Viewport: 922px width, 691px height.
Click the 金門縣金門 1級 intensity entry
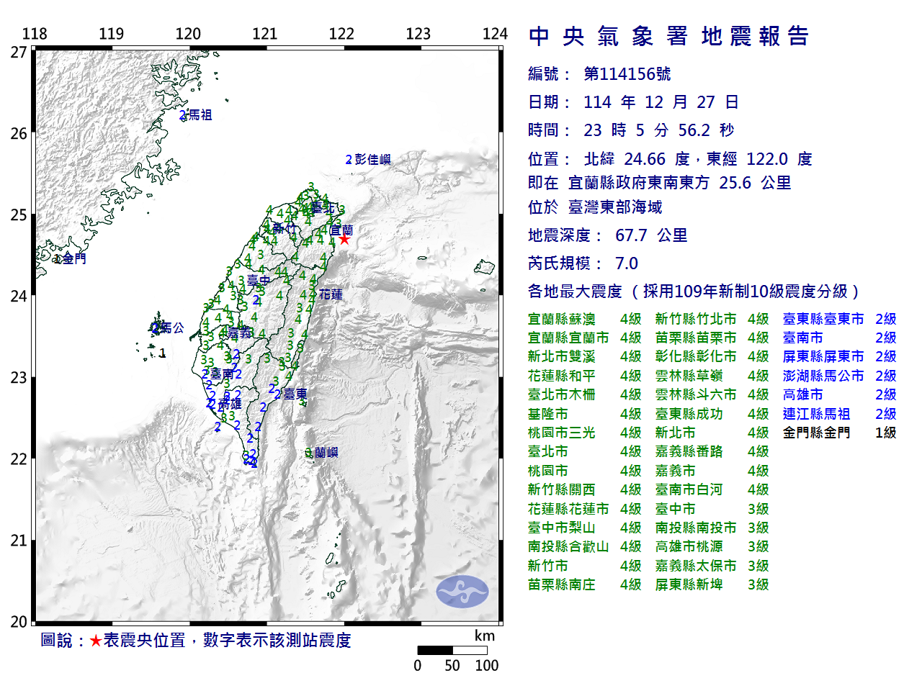(x=839, y=433)
